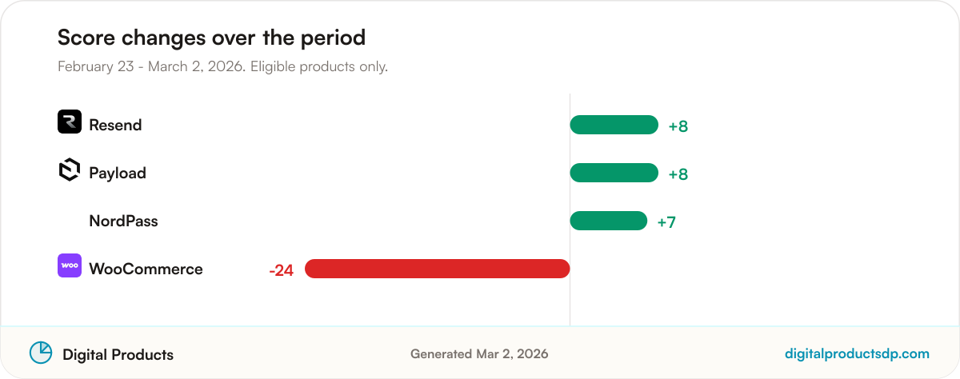Click the green NordPass +7 bar
This screenshot has width=960, height=379.
(x=609, y=221)
